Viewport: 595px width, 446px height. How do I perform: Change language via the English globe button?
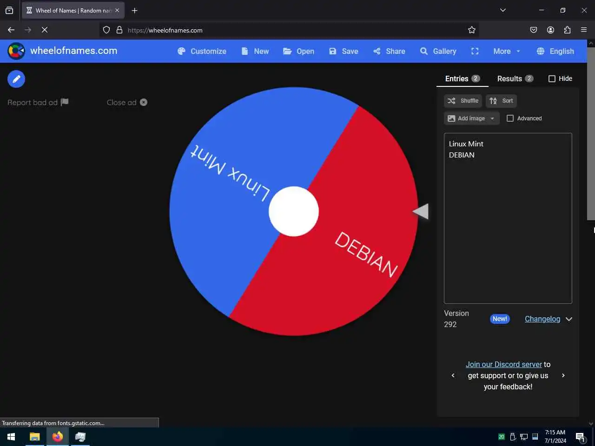click(555, 51)
